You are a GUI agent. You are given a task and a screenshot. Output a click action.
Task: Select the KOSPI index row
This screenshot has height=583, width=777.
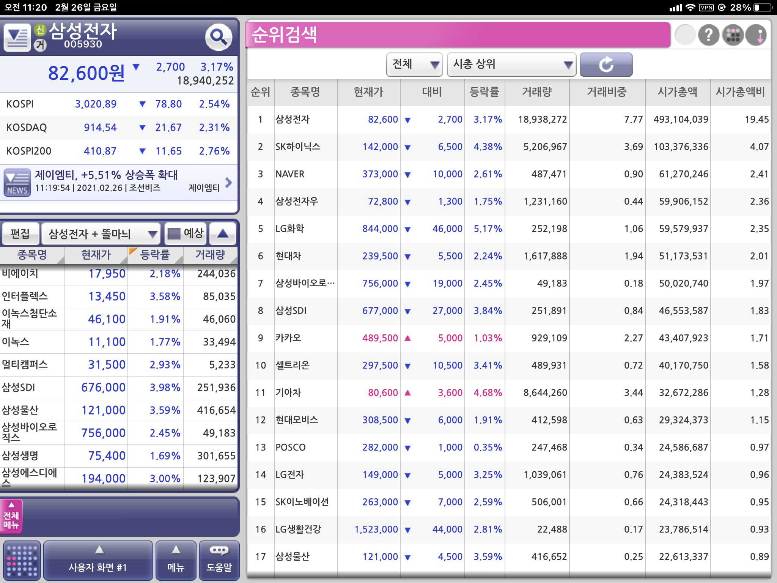[118, 104]
